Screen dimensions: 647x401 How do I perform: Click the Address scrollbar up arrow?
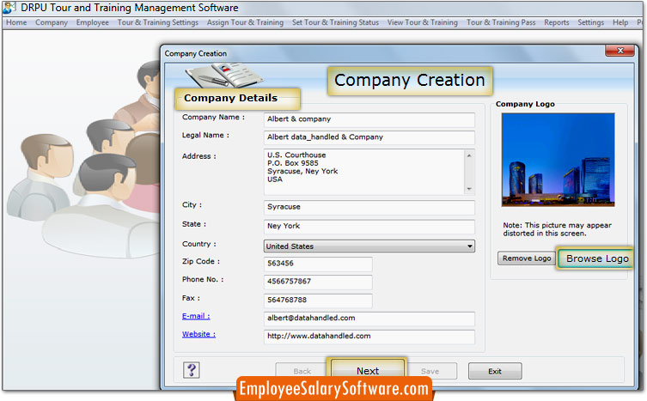pos(469,155)
